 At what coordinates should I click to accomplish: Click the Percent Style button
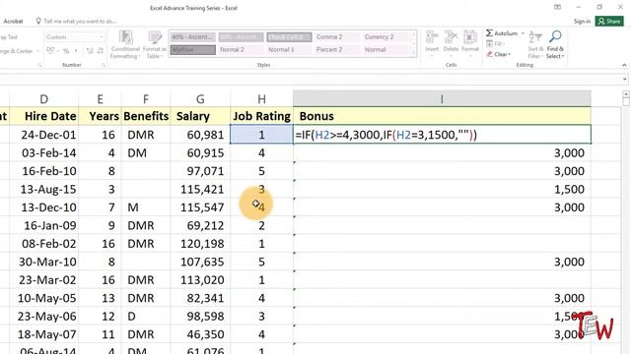tap(66, 51)
